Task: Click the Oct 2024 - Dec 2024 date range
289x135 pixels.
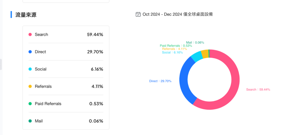Action: click(x=162, y=14)
